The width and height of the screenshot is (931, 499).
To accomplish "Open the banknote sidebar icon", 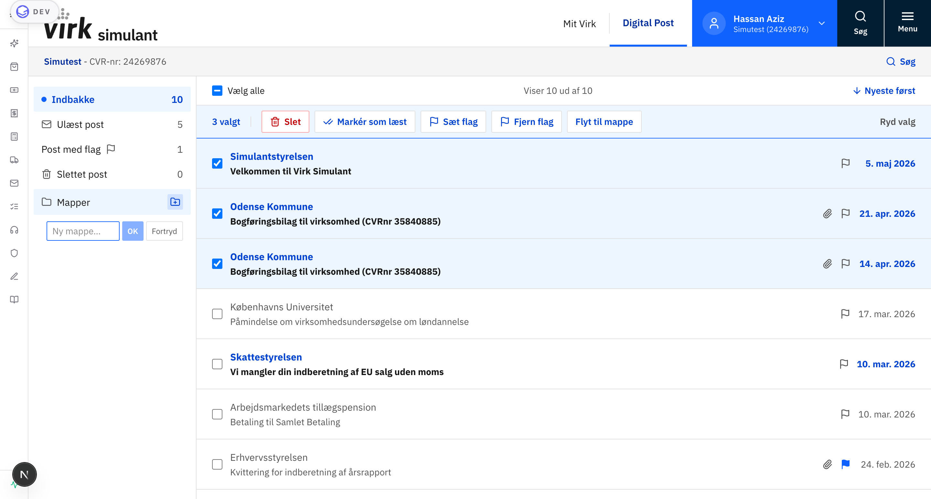I will [14, 90].
